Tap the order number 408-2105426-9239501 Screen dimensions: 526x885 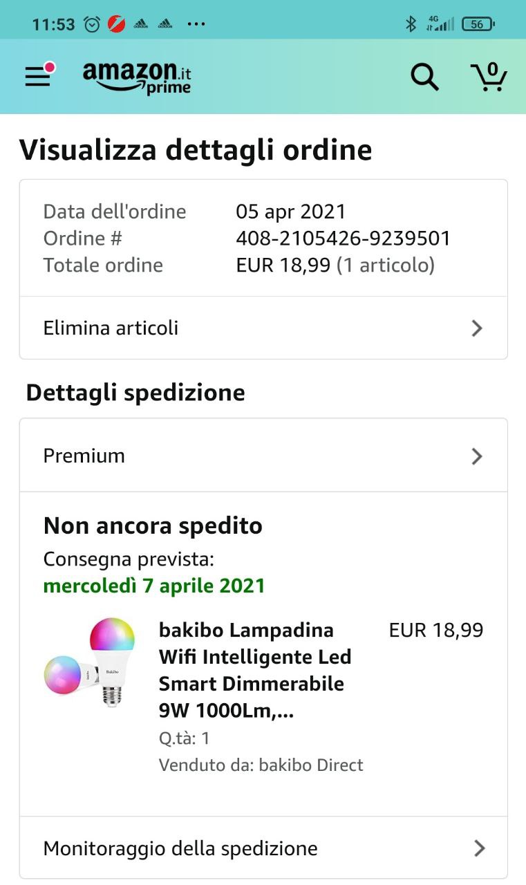(343, 239)
